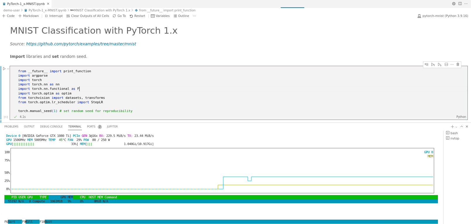Image resolution: width=471 pixels, height=224 pixels.
Task: Click the cell execution success checkmark
Action: tap(15, 117)
